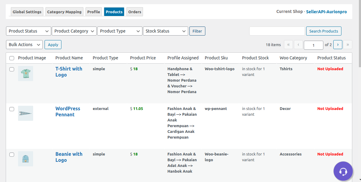The height and width of the screenshot is (182, 361).
Task: Go to the next page of products
Action: coord(338,45)
